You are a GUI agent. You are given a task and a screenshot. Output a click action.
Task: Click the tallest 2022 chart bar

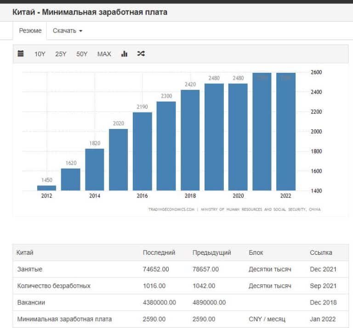(x=285, y=131)
